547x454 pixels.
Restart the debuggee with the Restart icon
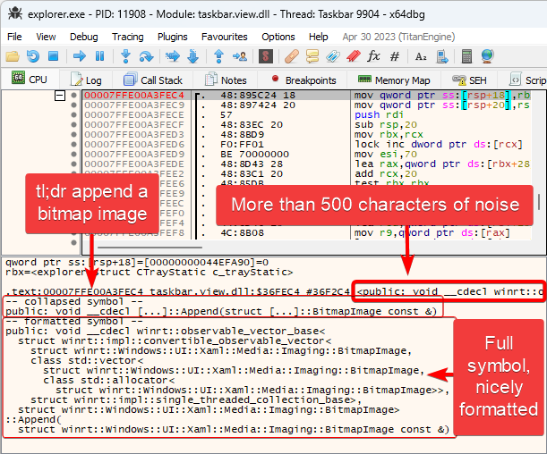coord(33,56)
